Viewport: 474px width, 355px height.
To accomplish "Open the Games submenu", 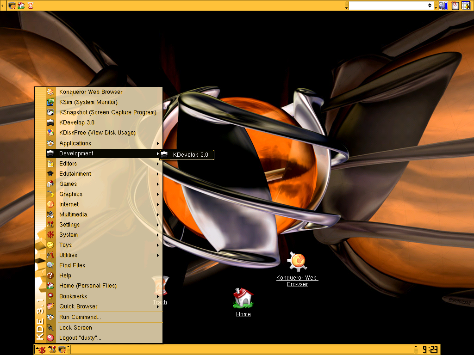I will click(x=104, y=184).
